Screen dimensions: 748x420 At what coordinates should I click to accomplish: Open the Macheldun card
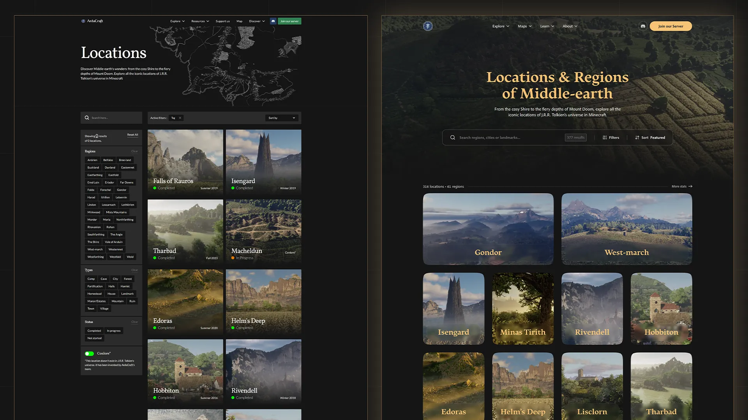pyautogui.click(x=263, y=231)
